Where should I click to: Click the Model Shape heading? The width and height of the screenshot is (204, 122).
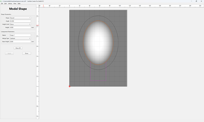tap(18, 9)
